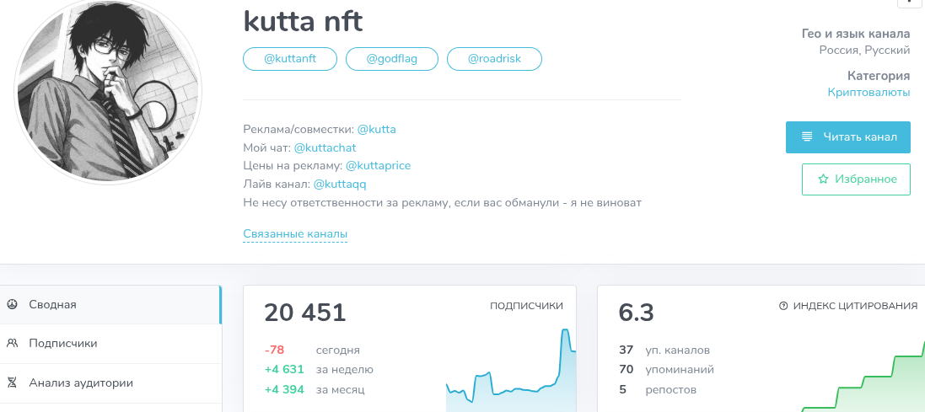Switch to the Анализ аудитории tab

tap(81, 383)
